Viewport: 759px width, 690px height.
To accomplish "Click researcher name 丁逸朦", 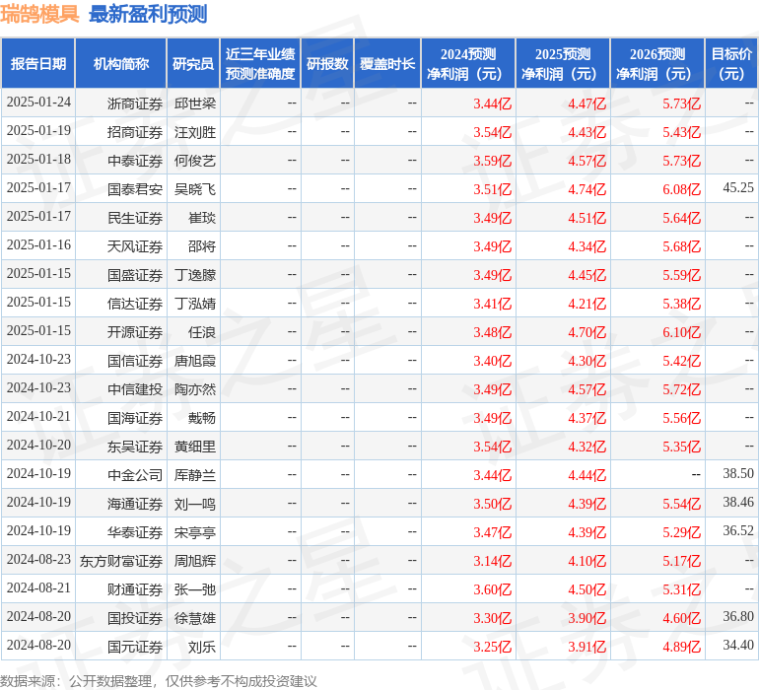I will pos(195,275).
